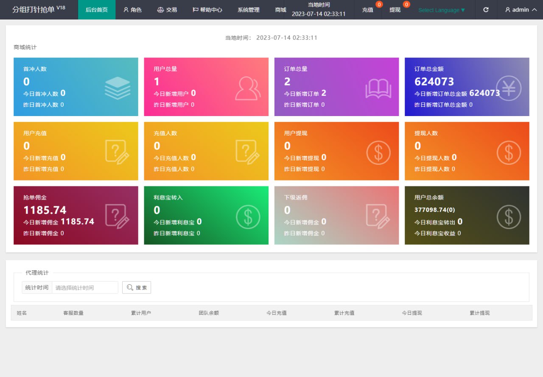Viewport: 543px width, 377px height.
Task: Click the 分组打针抢单 logo title
Action: point(39,9)
